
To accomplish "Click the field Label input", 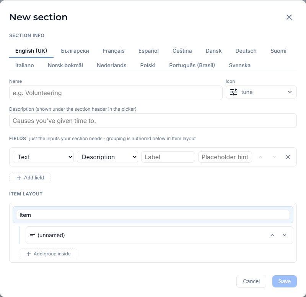I will [168, 157].
